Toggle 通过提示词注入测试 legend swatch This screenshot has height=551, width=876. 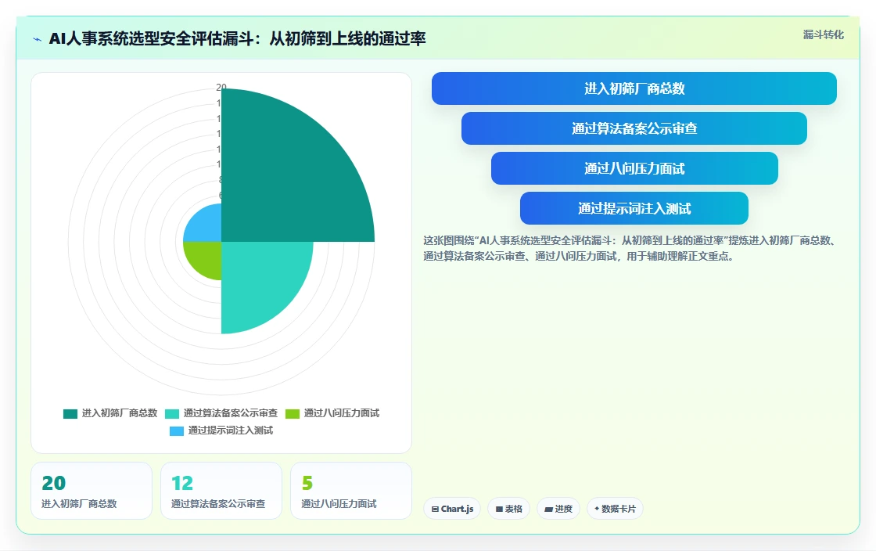pos(177,430)
